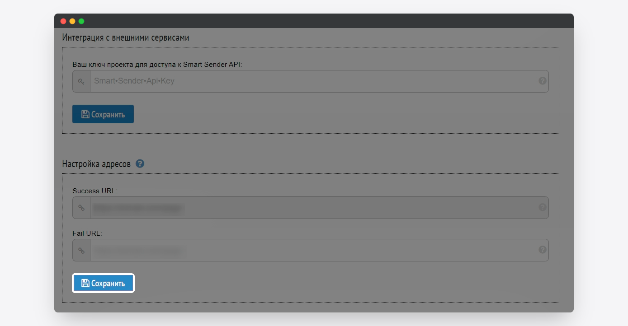Click the Fail URL label

[x=87, y=233]
